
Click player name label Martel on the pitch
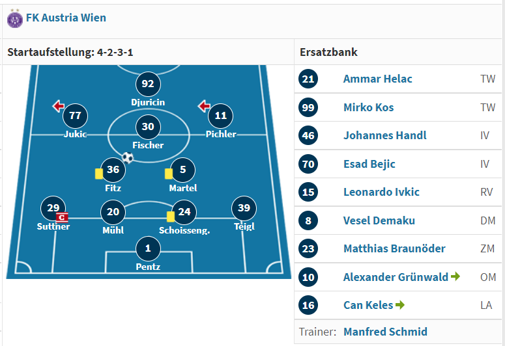[183, 188]
